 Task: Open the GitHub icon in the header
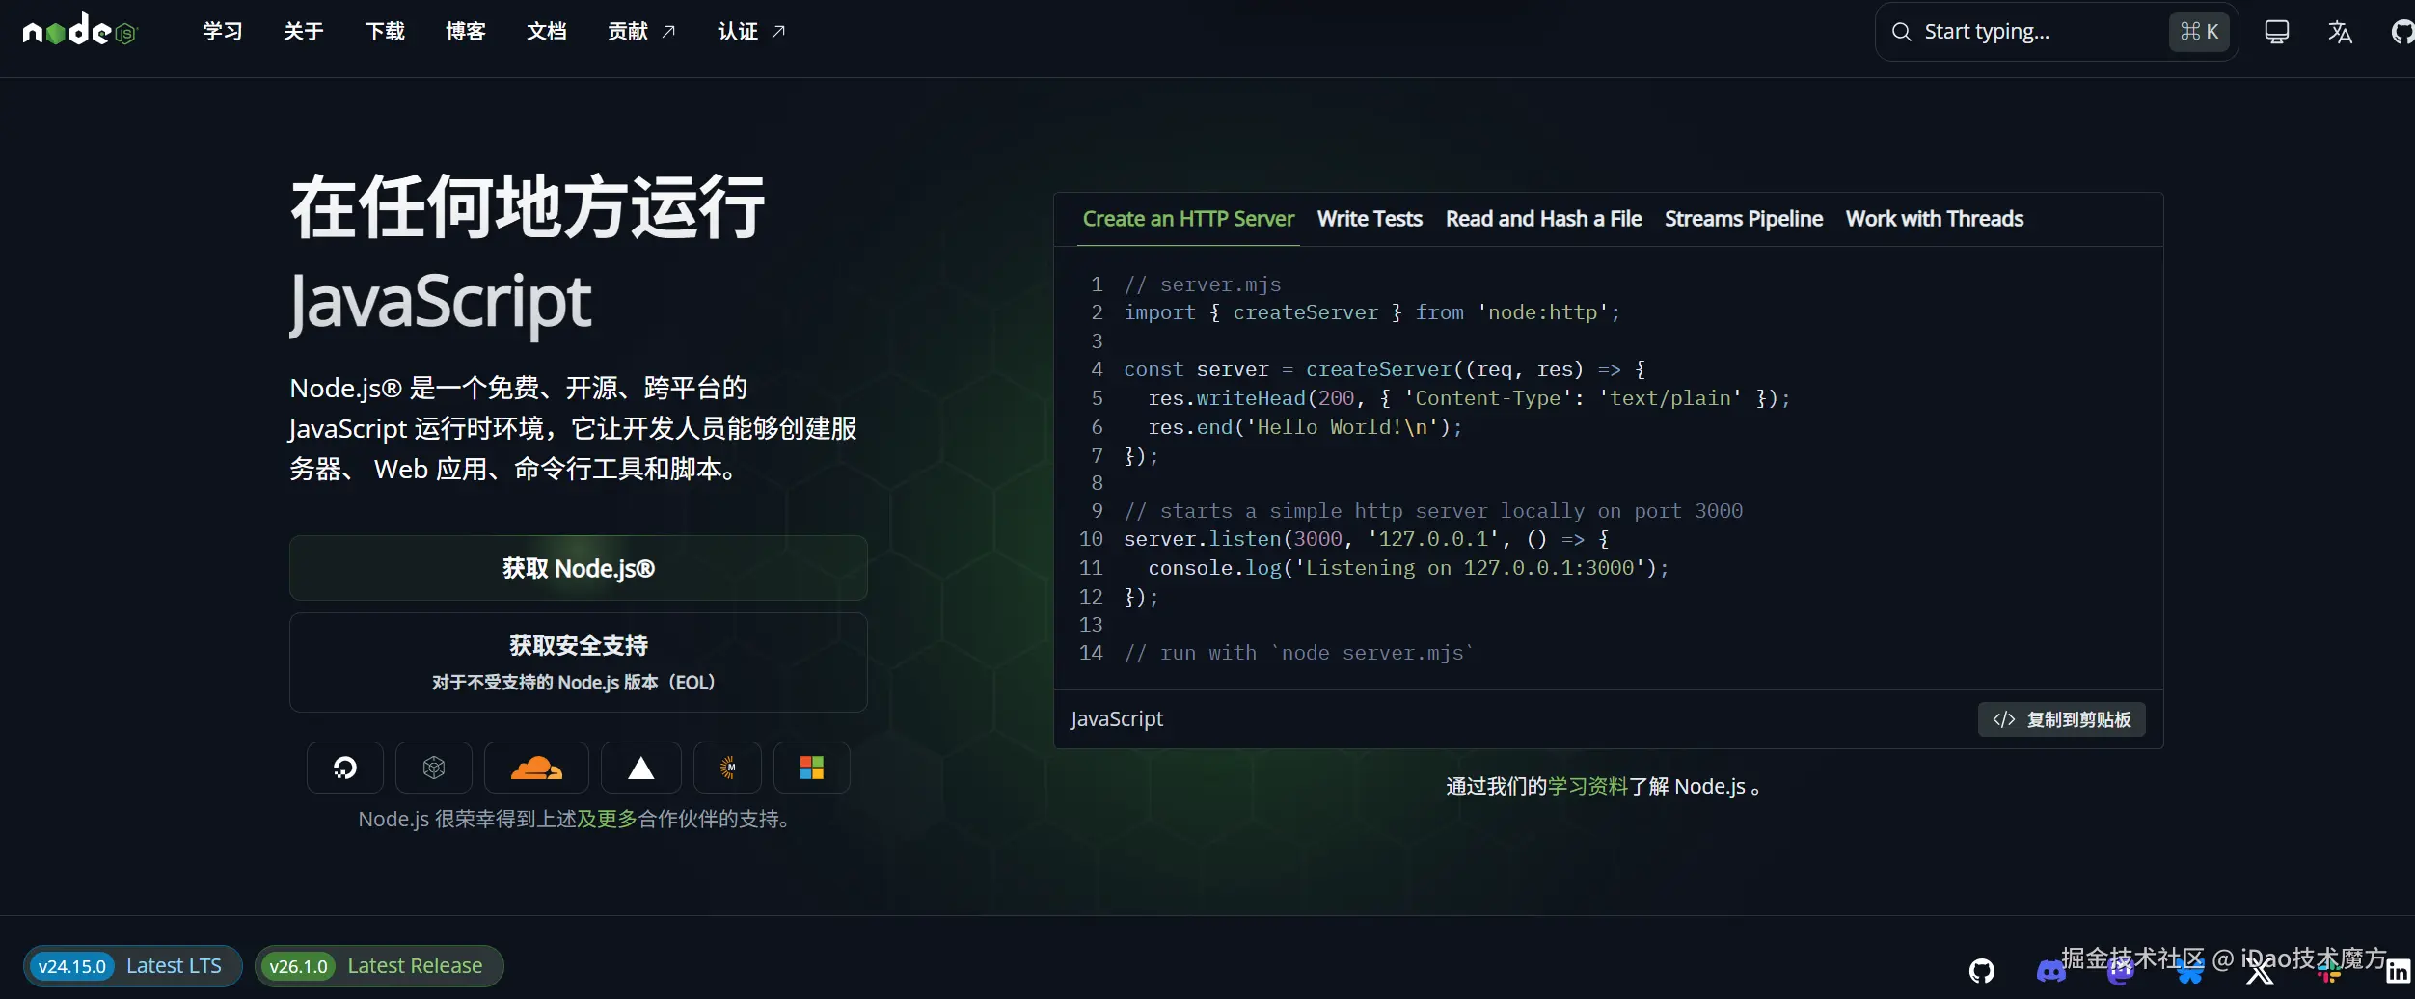click(x=2402, y=32)
